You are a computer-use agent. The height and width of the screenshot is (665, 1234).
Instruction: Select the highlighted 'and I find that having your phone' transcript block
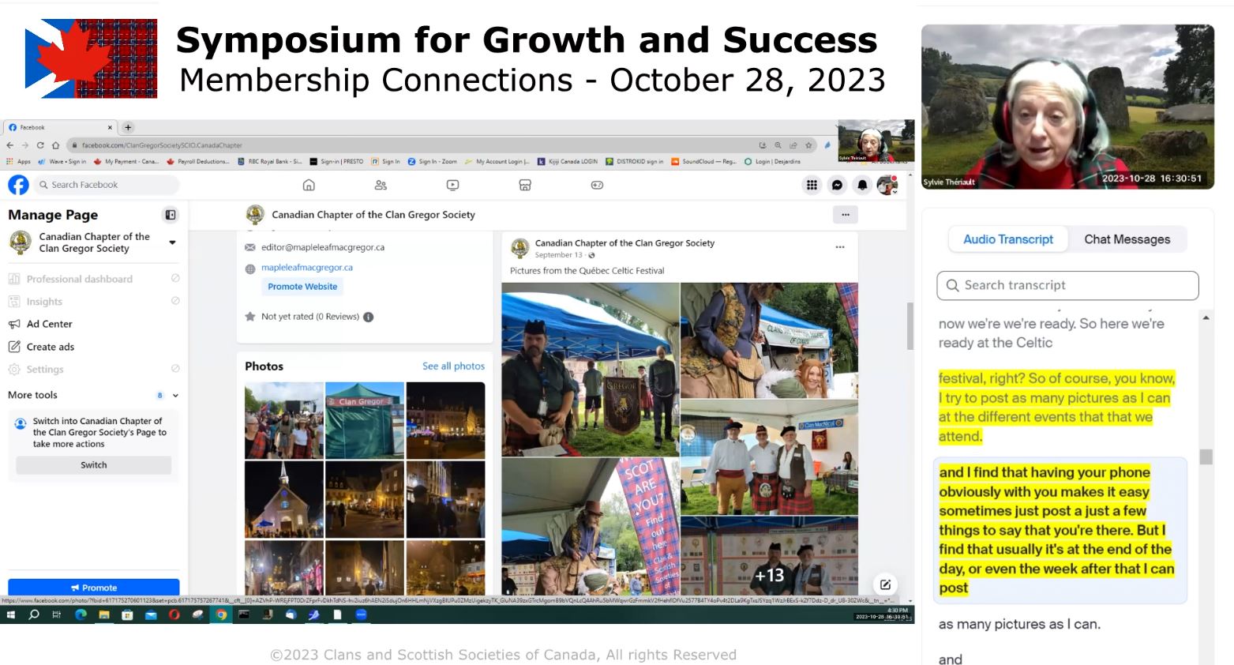1060,530
